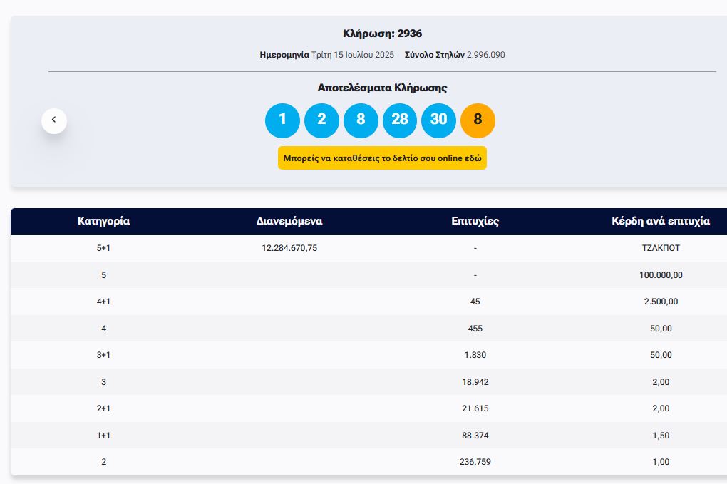Click the date Τρίτη 15 Ιουλίου 2025
727x484 pixels.
click(x=352, y=55)
